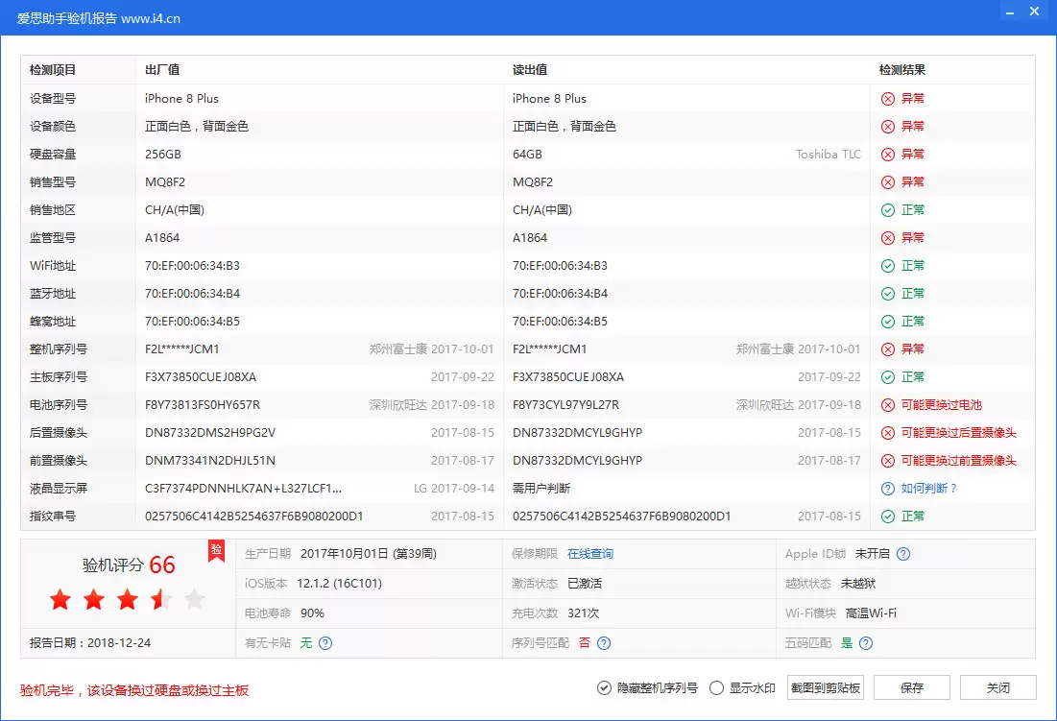Toggle 隐藏整机序列号 option
The width and height of the screenshot is (1057, 721).
[x=647, y=688]
